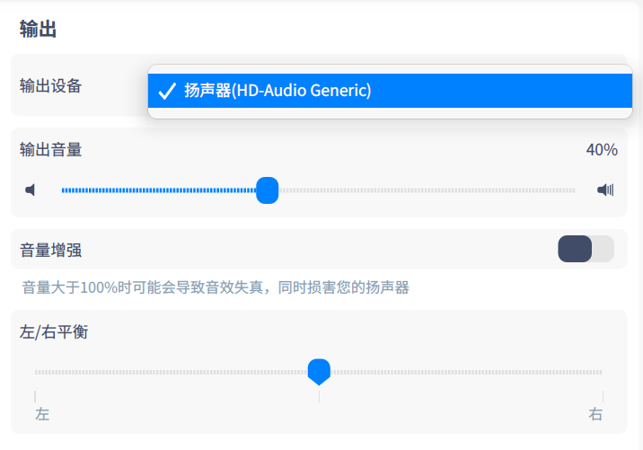This screenshot has width=643, height=450.
Task: Select 扬声器(HD-Audio Generic) output device
Action: click(278, 91)
